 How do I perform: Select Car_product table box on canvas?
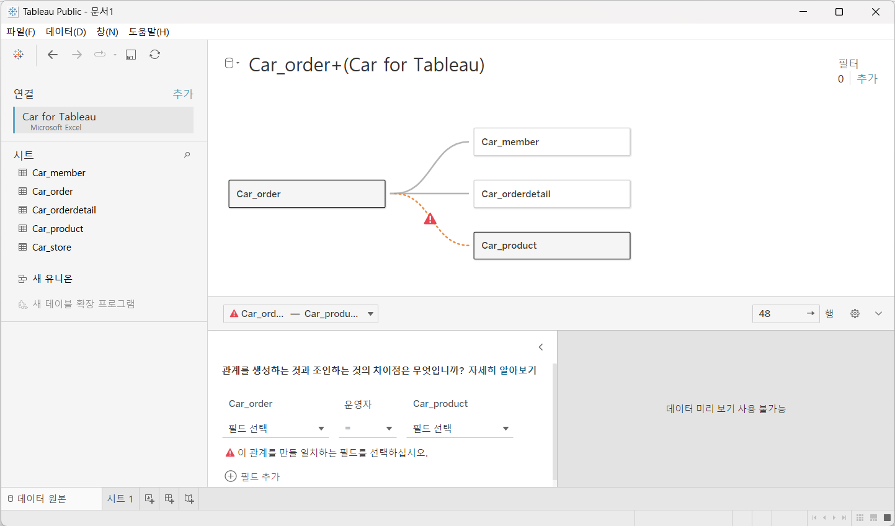[552, 246]
